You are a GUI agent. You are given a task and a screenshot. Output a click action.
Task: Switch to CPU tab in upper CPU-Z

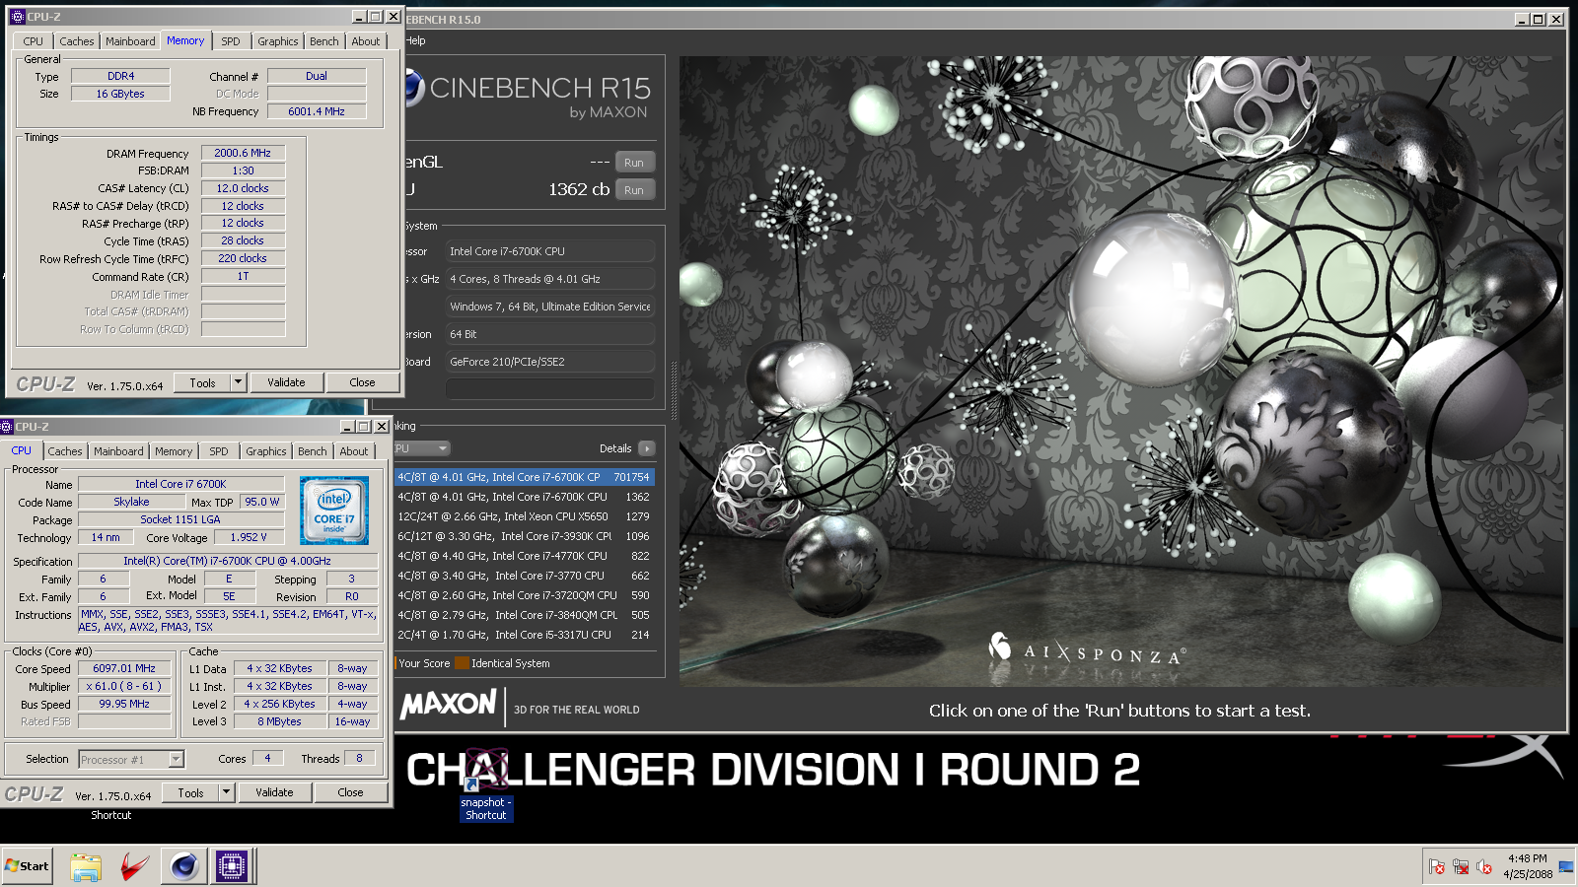tap(34, 41)
